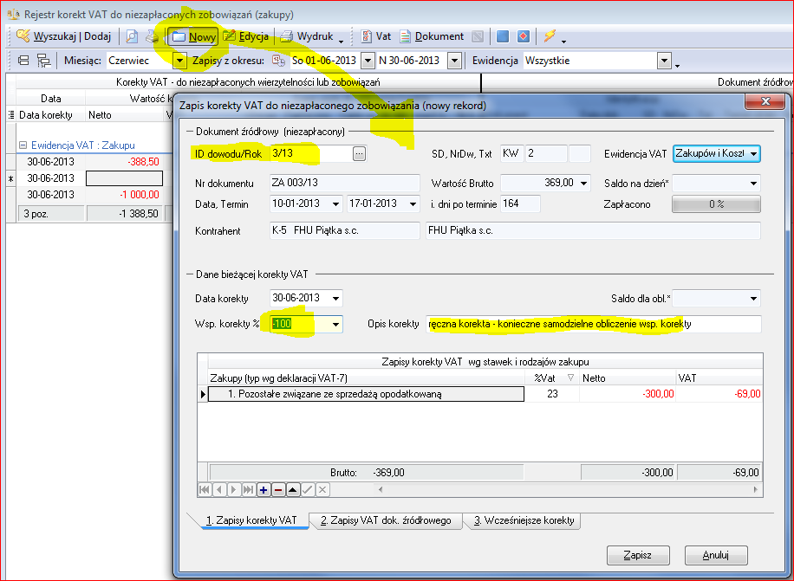Open the Wsp. korekty % dropdown
The image size is (794, 581).
click(335, 324)
